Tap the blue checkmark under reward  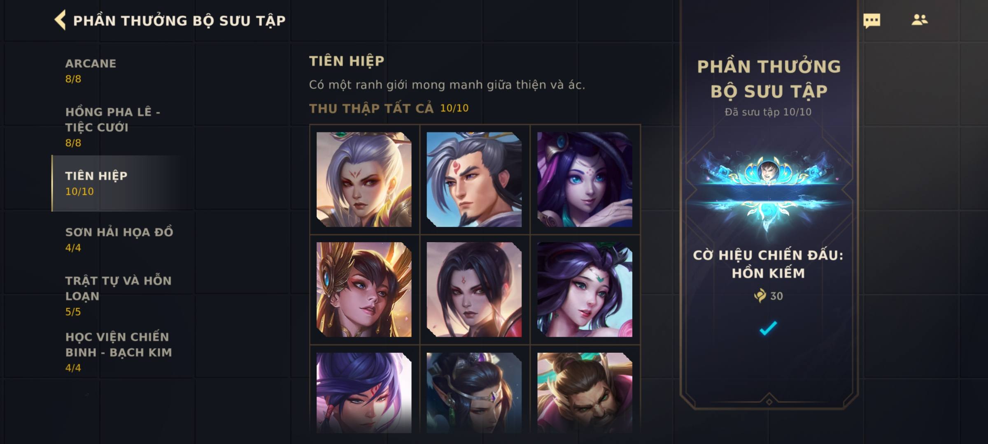768,328
